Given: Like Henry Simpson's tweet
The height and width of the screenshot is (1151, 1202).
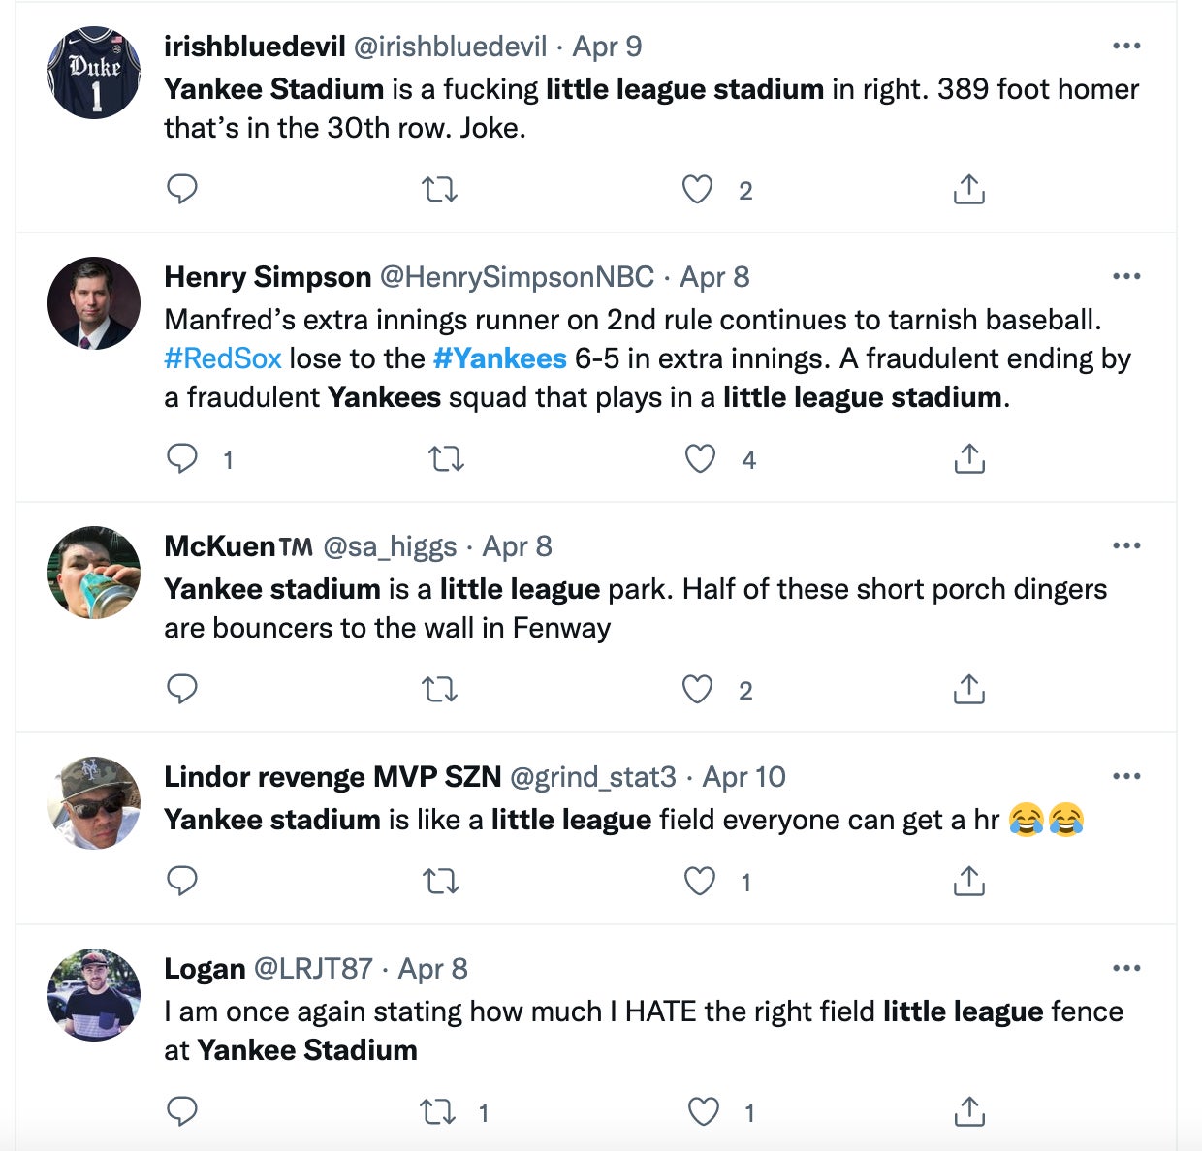Looking at the screenshot, I should pos(700,458).
